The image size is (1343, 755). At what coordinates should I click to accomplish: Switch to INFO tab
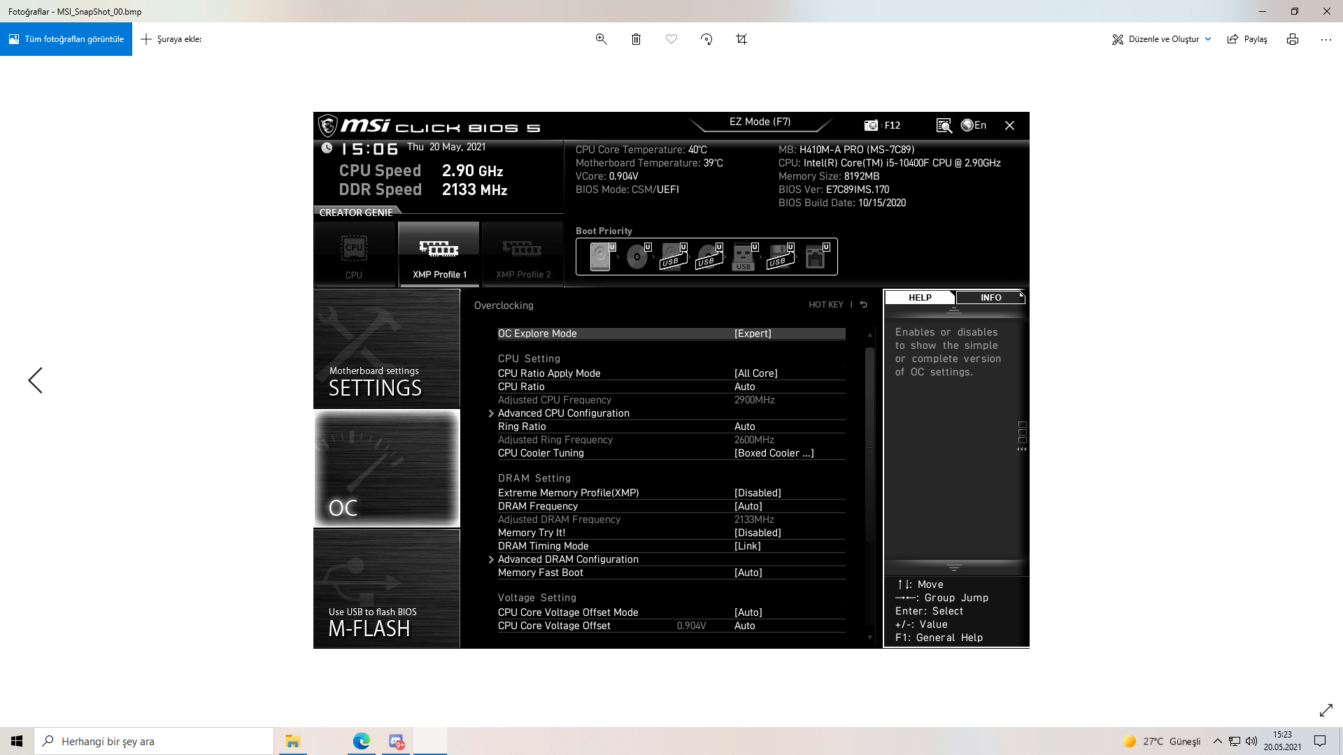coord(990,297)
